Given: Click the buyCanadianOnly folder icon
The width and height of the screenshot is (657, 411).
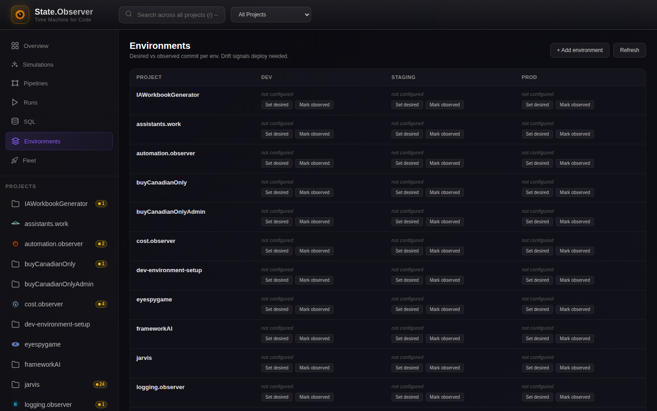Looking at the screenshot, I should click(x=16, y=264).
